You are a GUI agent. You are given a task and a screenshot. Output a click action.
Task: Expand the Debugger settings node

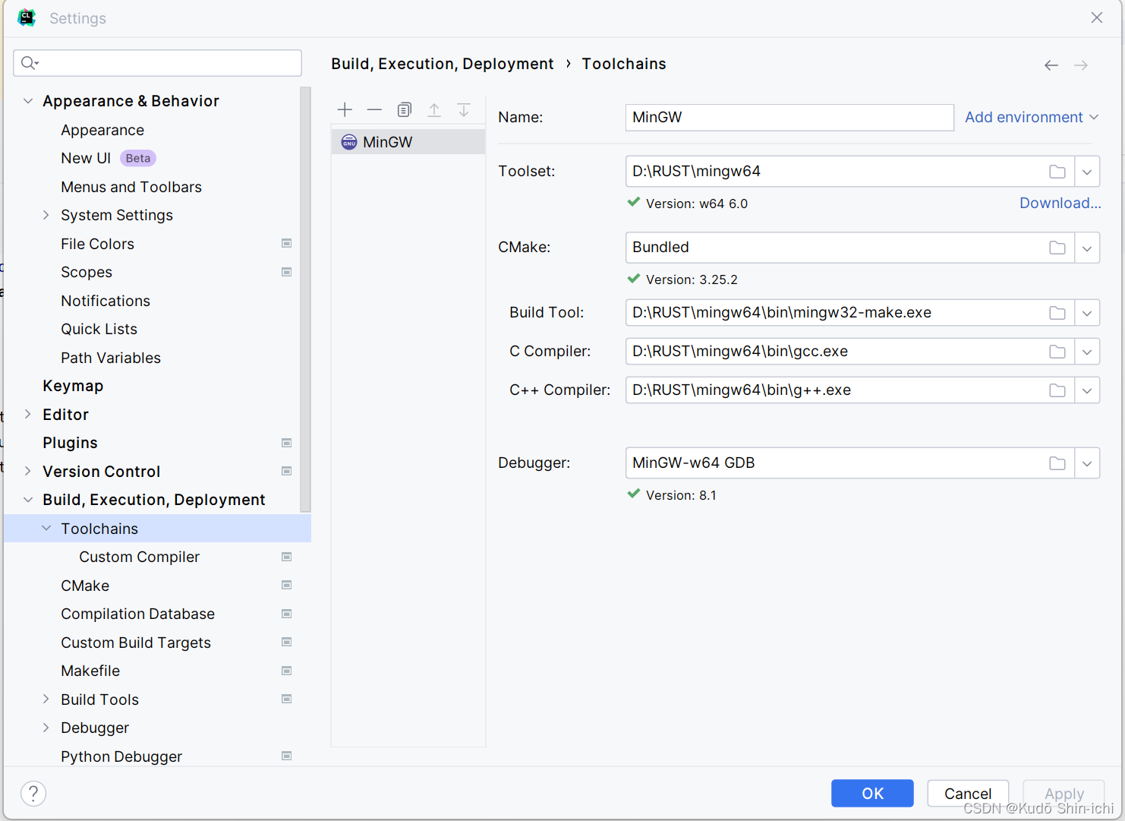(x=46, y=728)
